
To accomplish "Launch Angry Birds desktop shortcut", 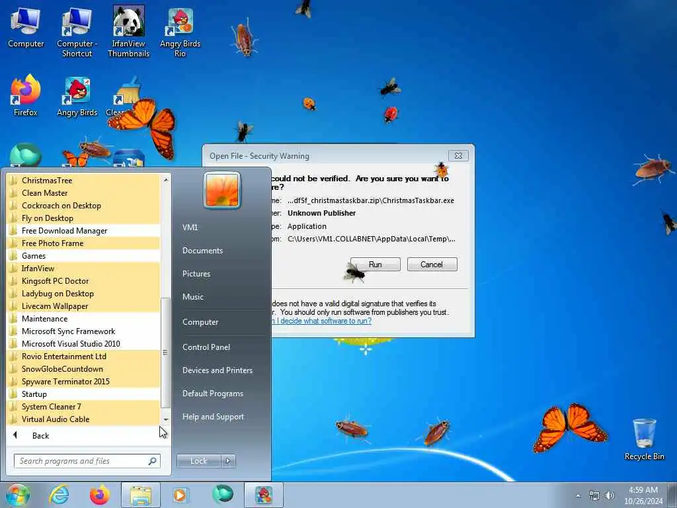I will (x=77, y=97).
